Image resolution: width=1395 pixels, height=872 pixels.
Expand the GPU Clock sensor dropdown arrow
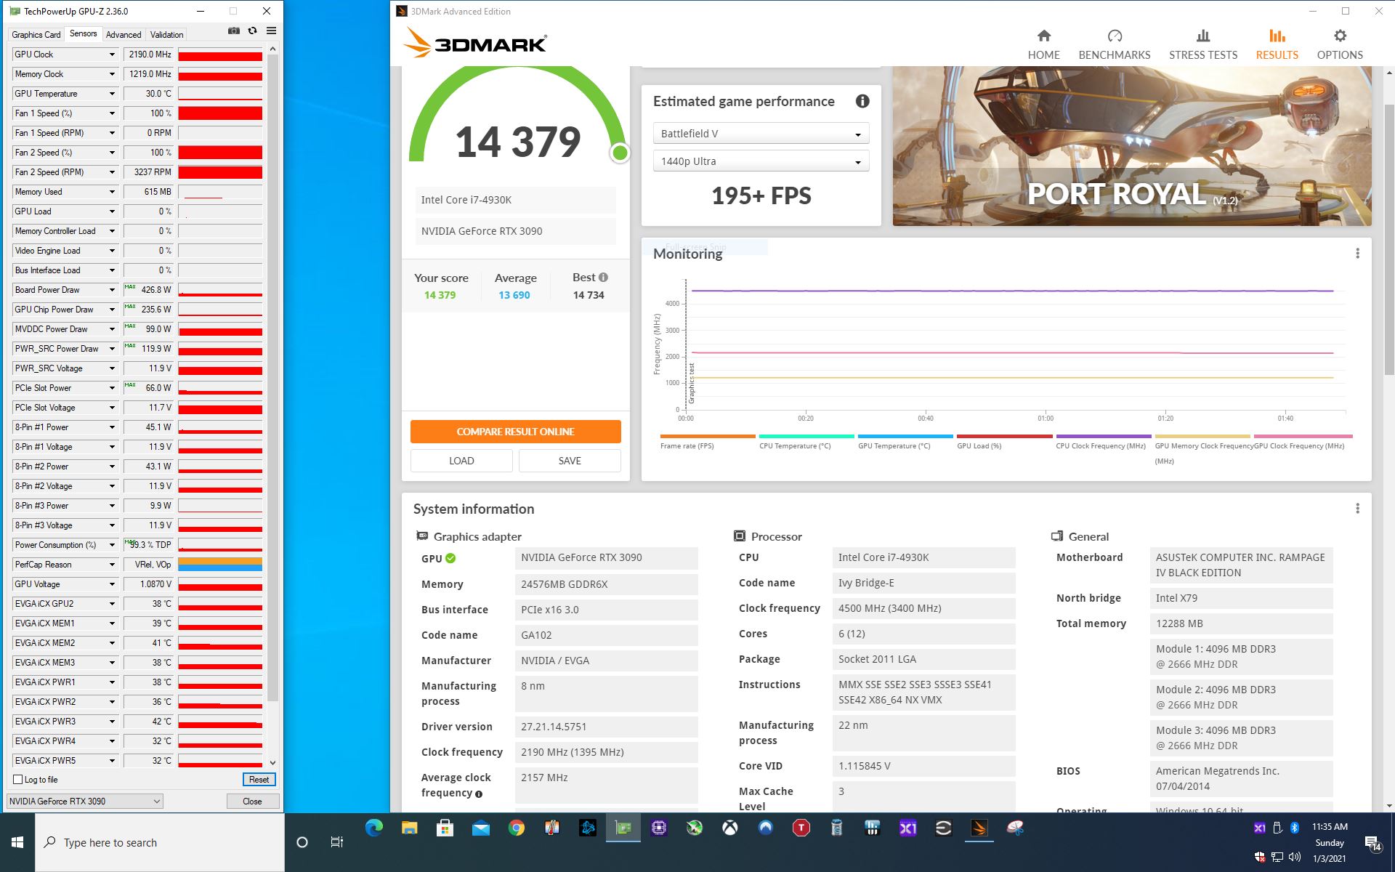point(112,54)
